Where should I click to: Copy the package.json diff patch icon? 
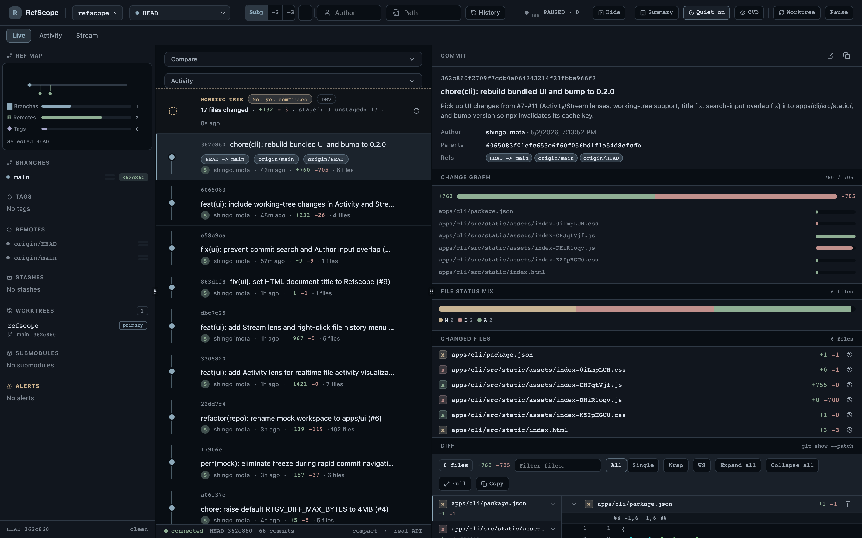pos(849,504)
